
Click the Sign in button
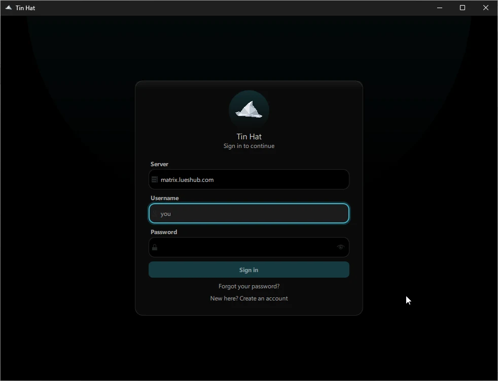tap(249, 270)
